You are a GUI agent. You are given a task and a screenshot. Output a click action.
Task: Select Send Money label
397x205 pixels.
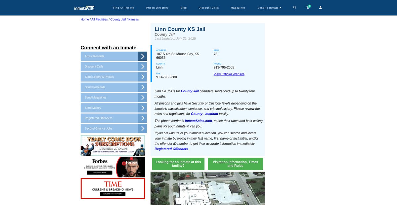coord(93,108)
